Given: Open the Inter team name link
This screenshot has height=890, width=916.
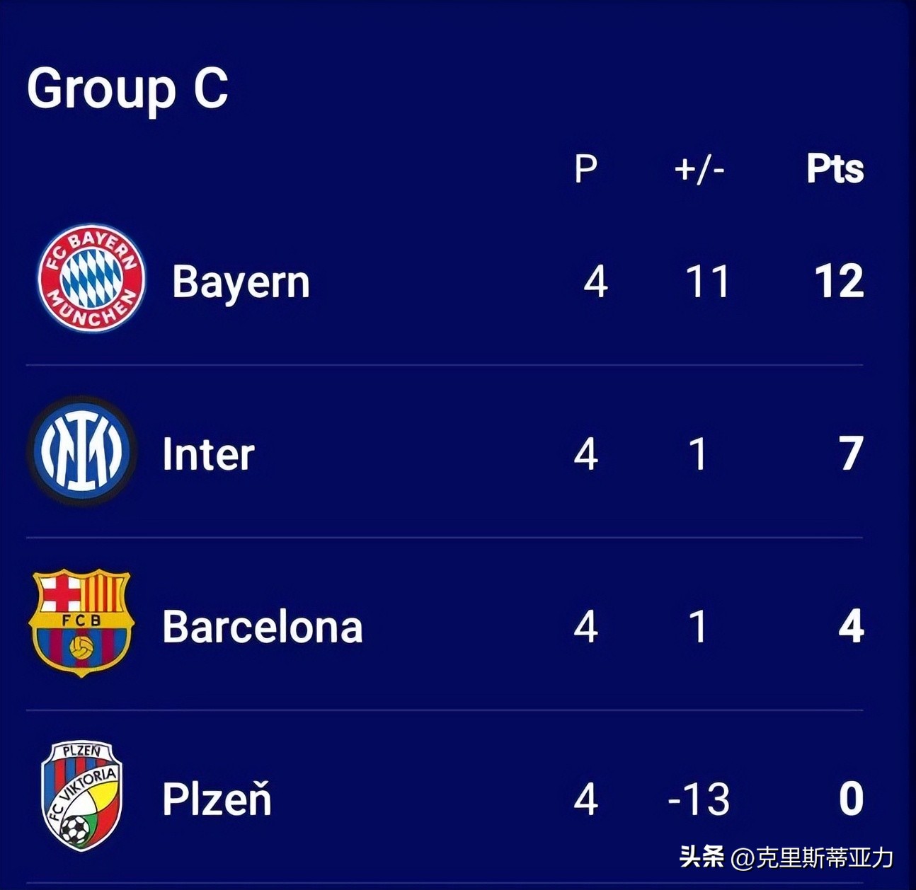Looking at the screenshot, I should (x=208, y=454).
